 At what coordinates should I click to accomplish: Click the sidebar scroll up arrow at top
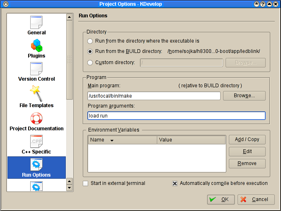[x=70, y=17]
